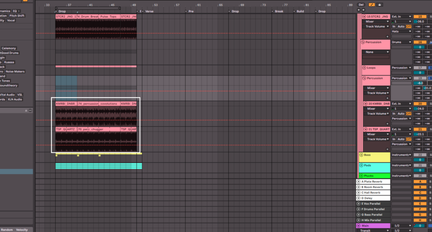Open Hats output routing dropdown
The image size is (432, 232).
(x=402, y=31)
